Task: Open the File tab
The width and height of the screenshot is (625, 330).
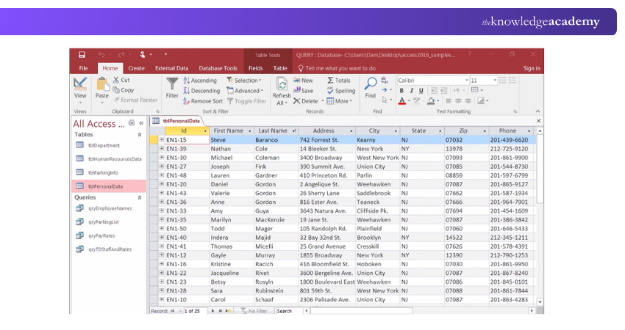Action: pyautogui.click(x=83, y=68)
